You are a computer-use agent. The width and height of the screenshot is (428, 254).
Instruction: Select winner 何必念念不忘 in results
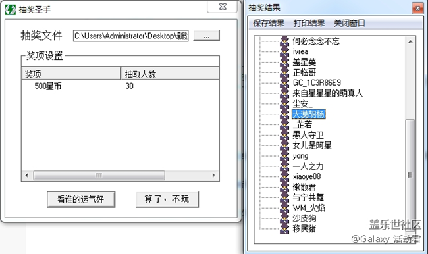[x=316, y=41]
